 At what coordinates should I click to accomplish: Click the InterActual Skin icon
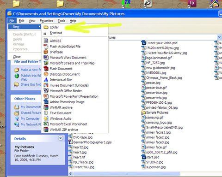click(46, 80)
